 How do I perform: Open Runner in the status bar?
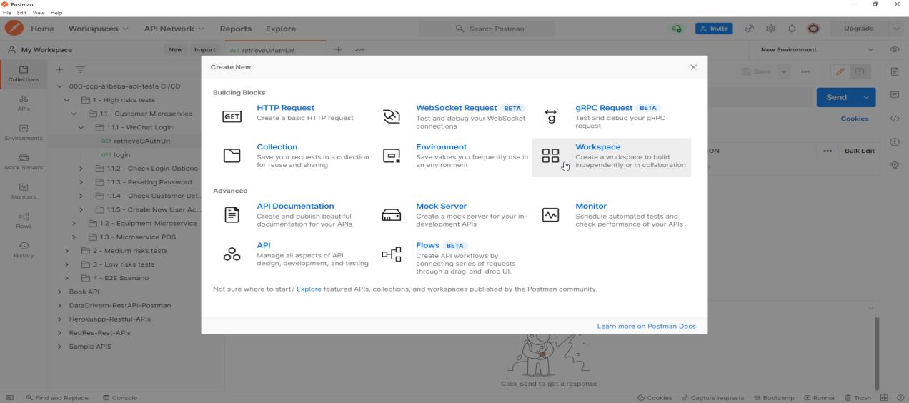tap(820, 398)
